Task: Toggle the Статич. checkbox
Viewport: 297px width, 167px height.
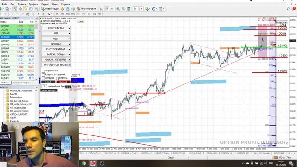Action: (58, 78)
